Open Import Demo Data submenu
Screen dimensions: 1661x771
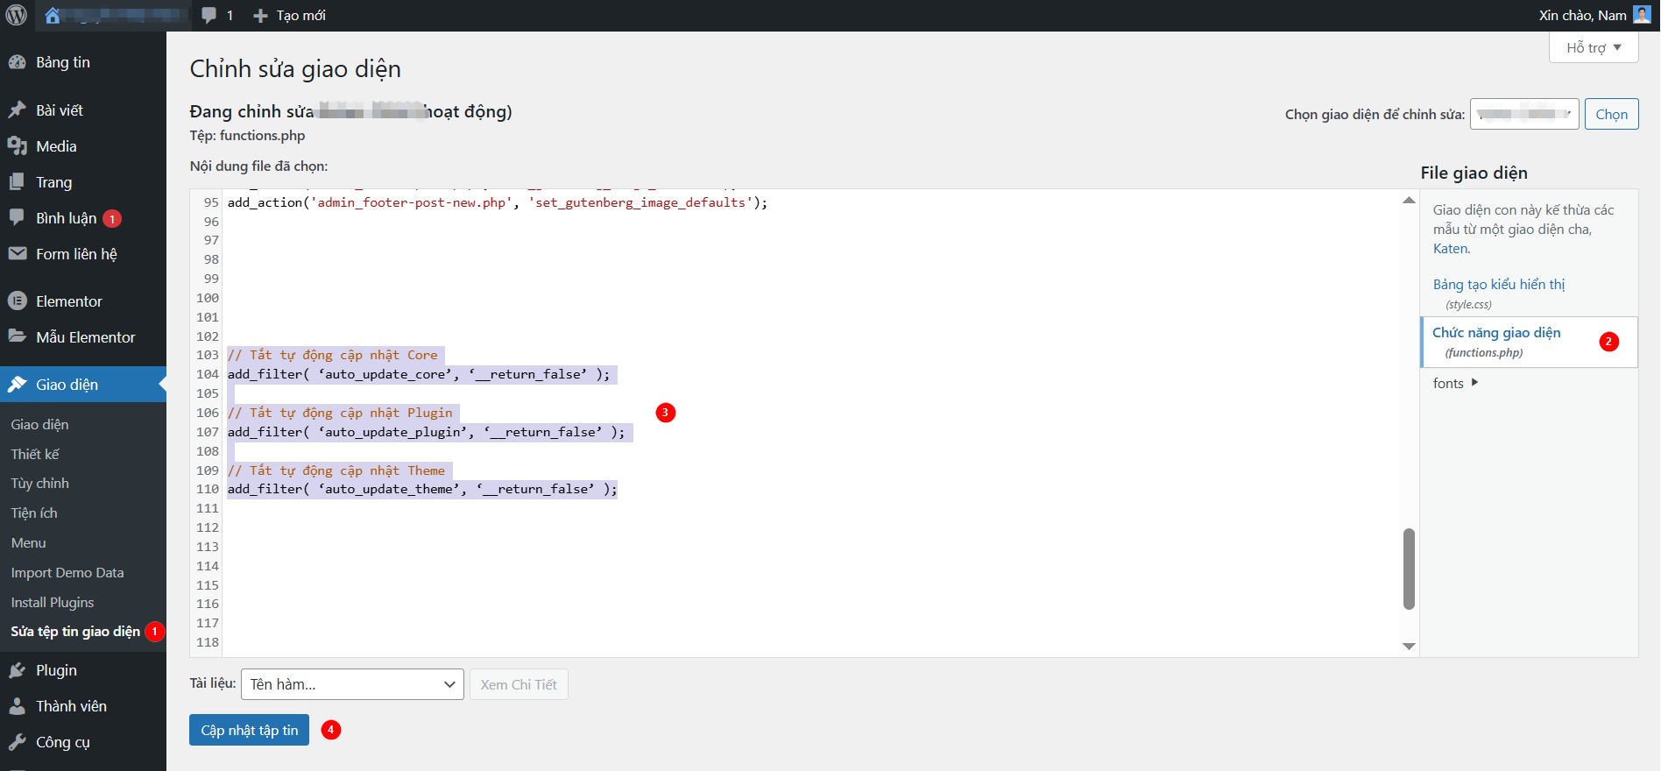[x=67, y=573]
